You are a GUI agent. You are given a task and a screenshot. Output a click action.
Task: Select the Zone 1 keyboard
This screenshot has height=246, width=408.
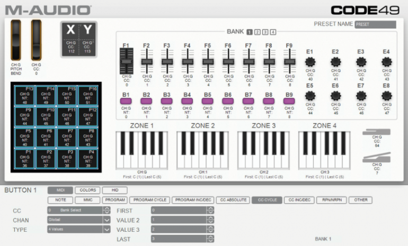[x=142, y=150]
